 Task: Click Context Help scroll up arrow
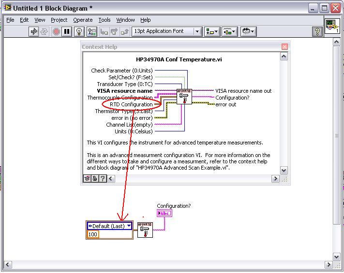point(284,57)
